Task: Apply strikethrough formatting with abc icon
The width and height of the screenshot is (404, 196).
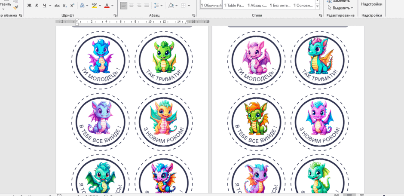Action: 57,6
